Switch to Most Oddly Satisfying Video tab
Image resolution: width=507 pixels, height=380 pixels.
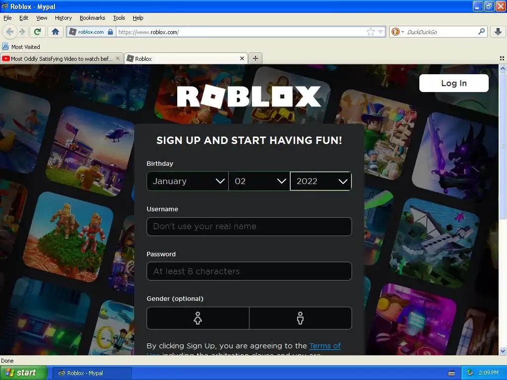pos(61,58)
